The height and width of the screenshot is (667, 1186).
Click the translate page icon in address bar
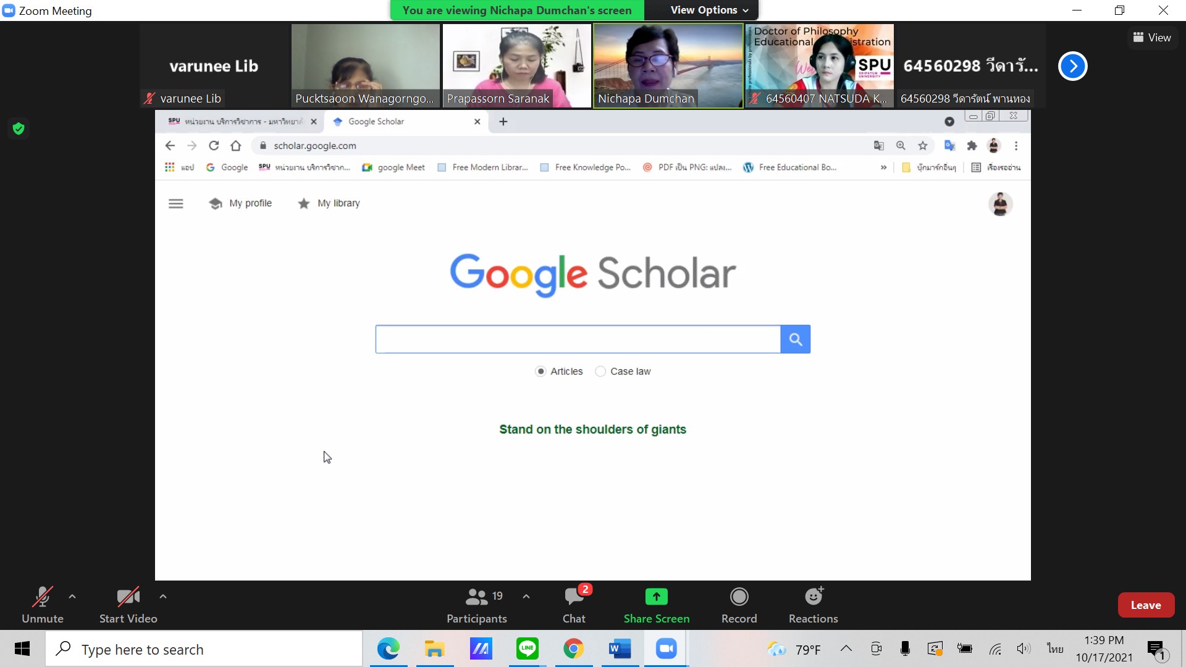click(878, 146)
